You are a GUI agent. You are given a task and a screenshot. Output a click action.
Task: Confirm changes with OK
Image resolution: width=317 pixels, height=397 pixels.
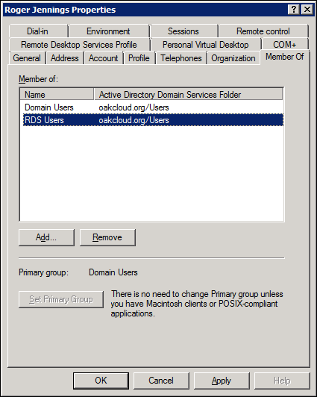[x=101, y=381]
